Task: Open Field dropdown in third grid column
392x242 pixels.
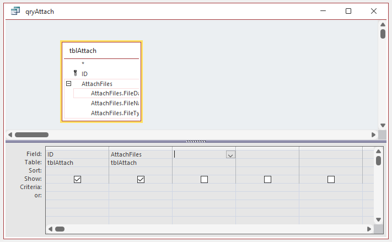Action: [x=230, y=154]
